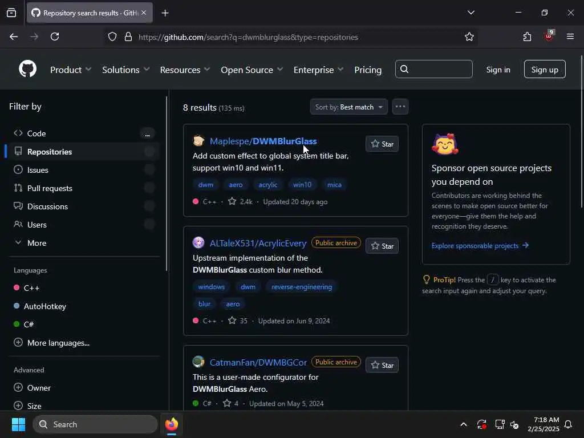This screenshot has height=438, width=584.
Task: Bookmark this page with the star icon
Action: click(x=469, y=36)
